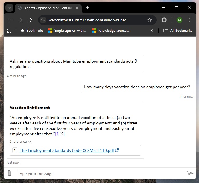
Task: Go back using the browser back arrow
Action: (x=10, y=20)
